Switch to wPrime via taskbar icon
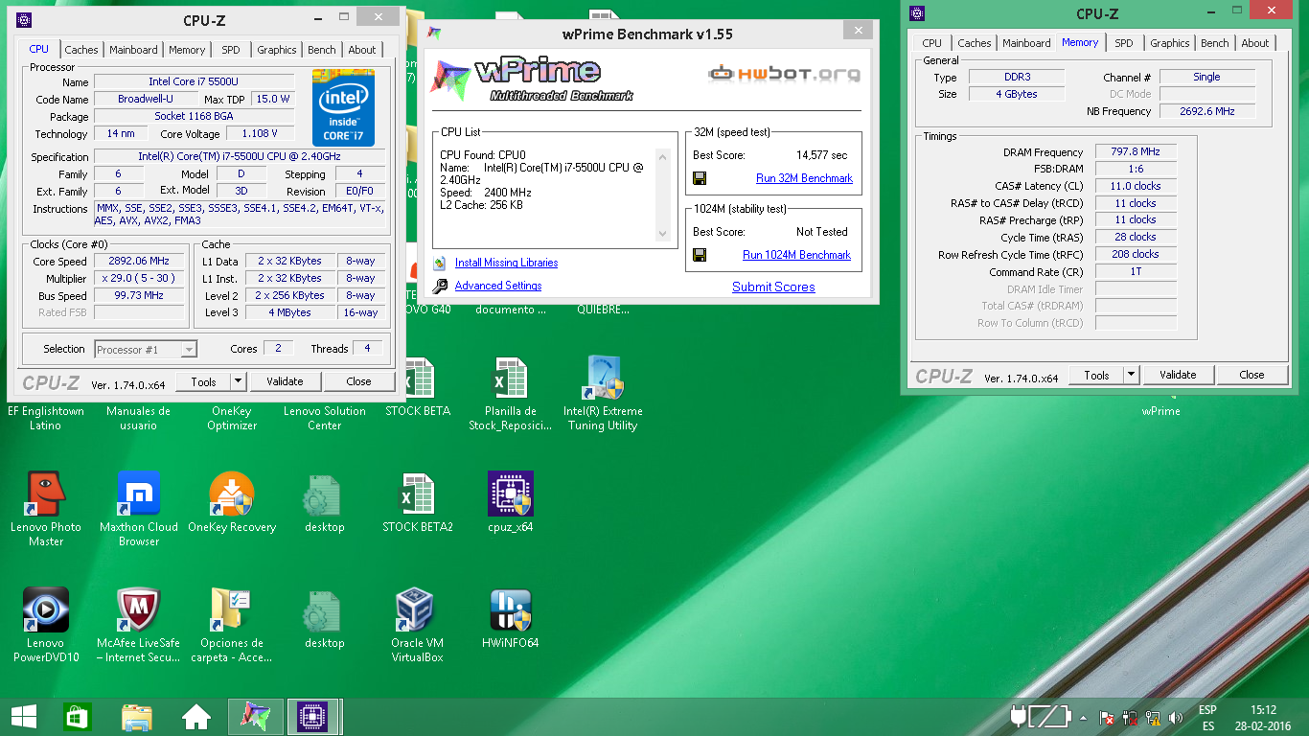1309x736 pixels. [255, 717]
